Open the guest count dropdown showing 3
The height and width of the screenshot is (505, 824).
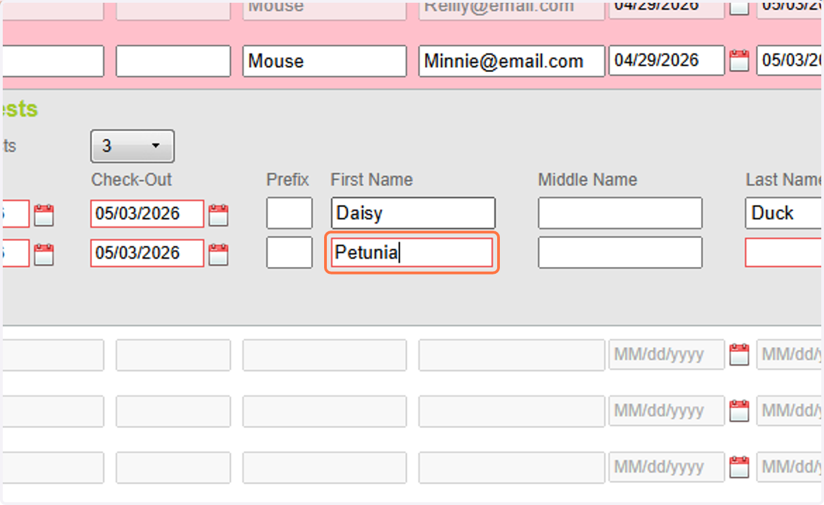pos(133,145)
